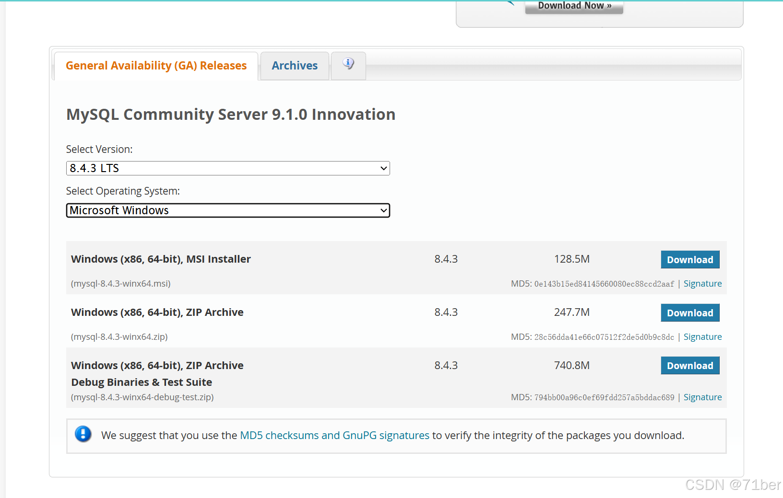Click the file name (mysql-8.4.3-winx64.zip)

[119, 337]
